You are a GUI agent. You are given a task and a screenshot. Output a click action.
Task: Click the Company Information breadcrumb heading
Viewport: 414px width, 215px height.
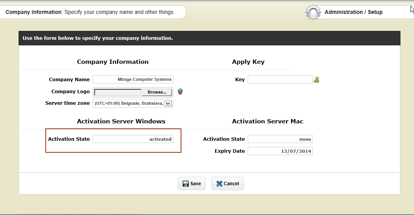pos(33,12)
